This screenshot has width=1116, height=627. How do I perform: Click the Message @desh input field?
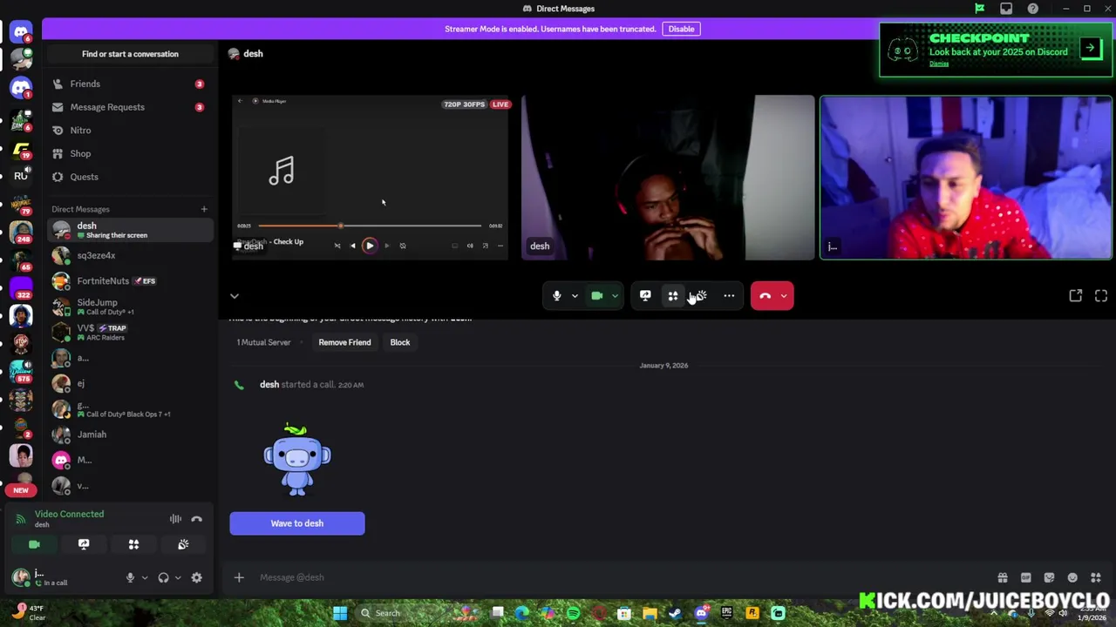pyautogui.click(x=619, y=577)
